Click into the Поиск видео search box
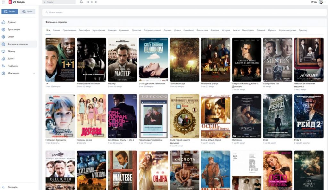This screenshot has height=190, width=328. click(184, 12)
